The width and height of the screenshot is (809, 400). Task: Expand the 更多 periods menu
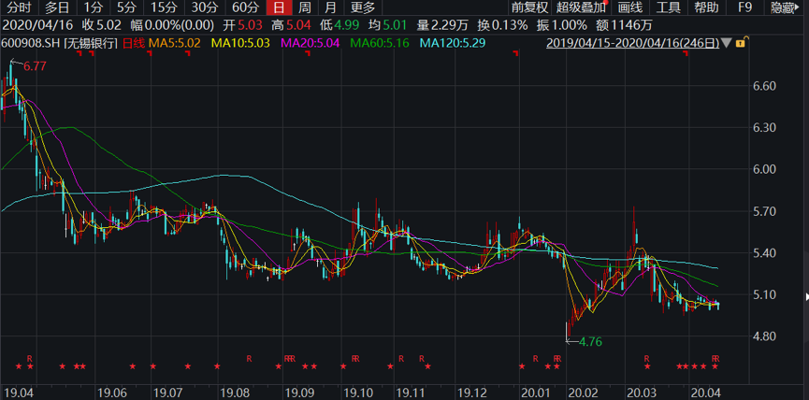point(363,7)
